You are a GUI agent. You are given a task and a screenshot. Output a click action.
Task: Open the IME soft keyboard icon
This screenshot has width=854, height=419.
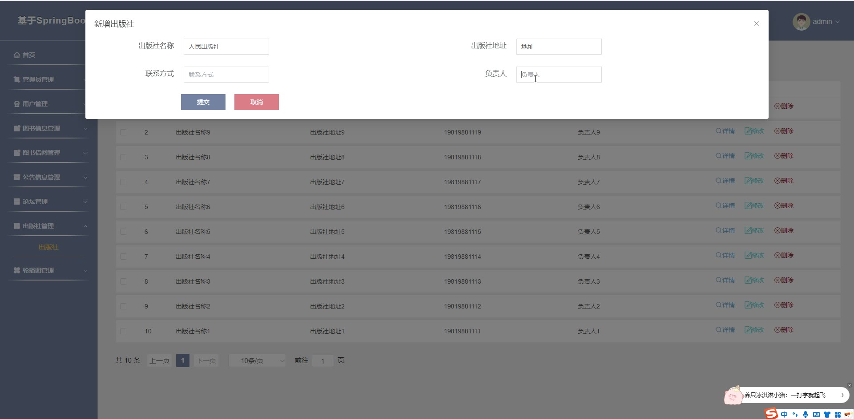click(816, 415)
